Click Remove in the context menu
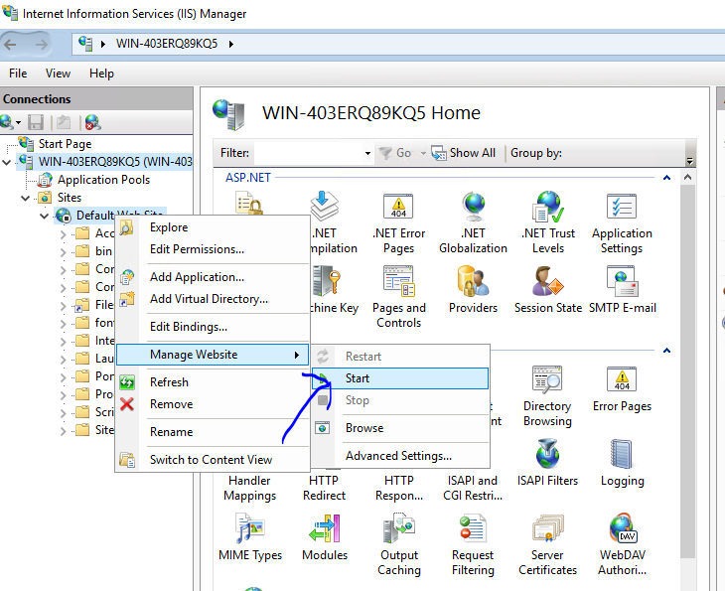 [x=213, y=403]
